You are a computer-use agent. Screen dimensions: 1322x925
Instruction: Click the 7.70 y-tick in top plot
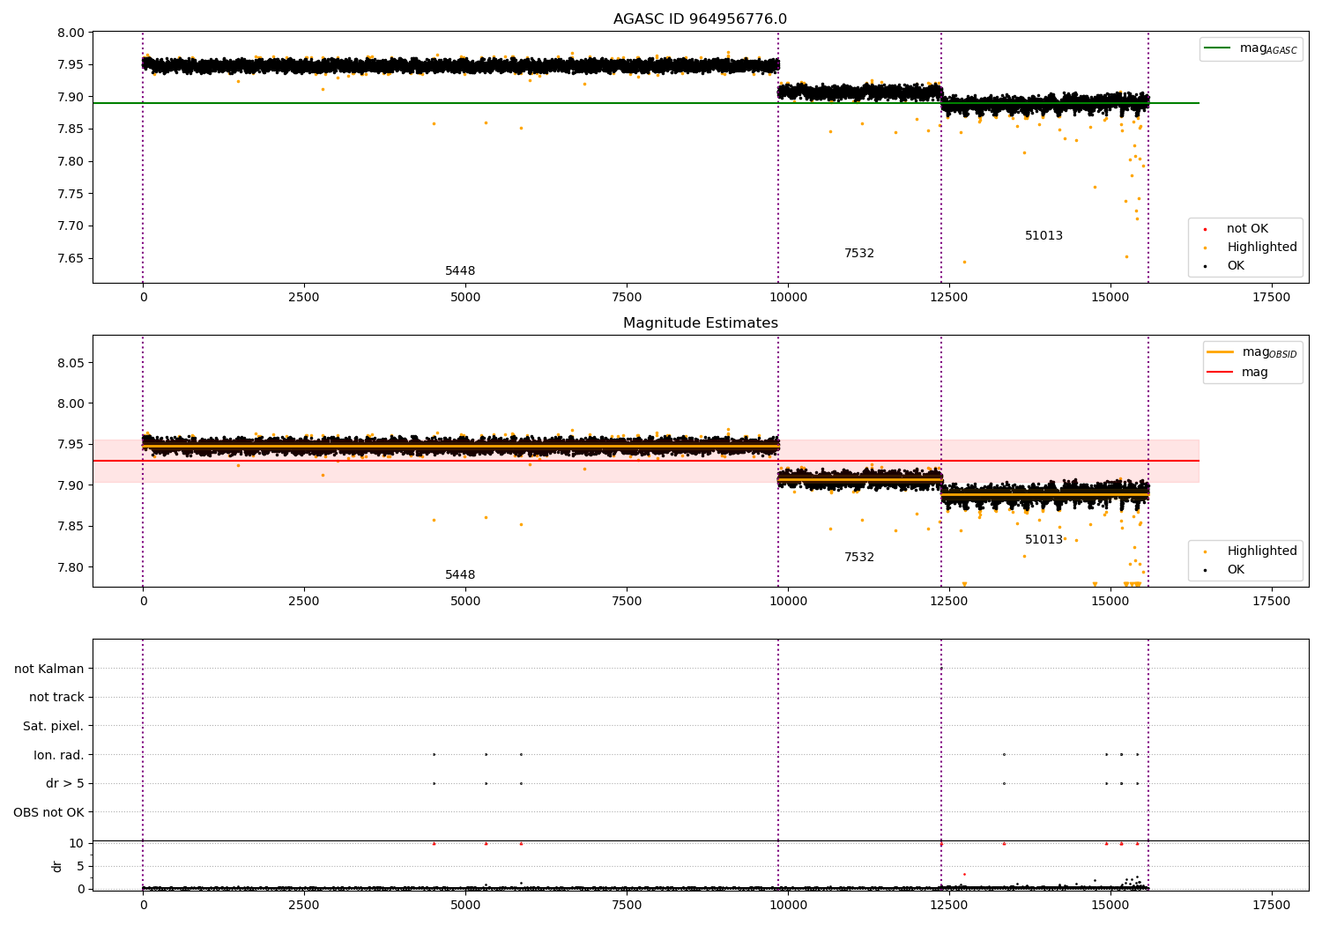[71, 226]
